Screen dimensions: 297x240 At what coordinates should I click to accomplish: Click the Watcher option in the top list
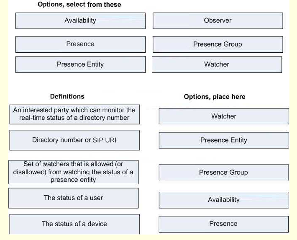[217, 65]
